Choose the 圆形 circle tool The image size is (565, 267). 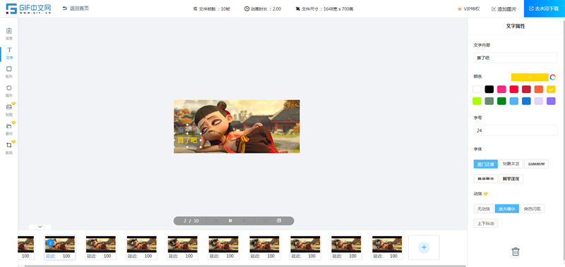(x=9, y=91)
